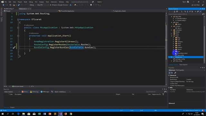Collapse the namespace ETicaret code block

coord(18,19)
